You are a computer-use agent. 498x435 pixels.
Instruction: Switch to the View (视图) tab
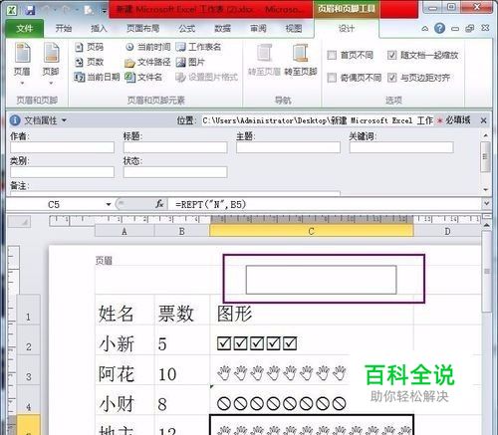[x=294, y=29]
